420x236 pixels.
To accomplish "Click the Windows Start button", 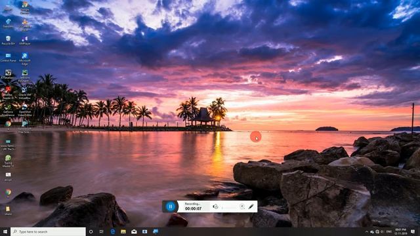I will pos(5,231).
